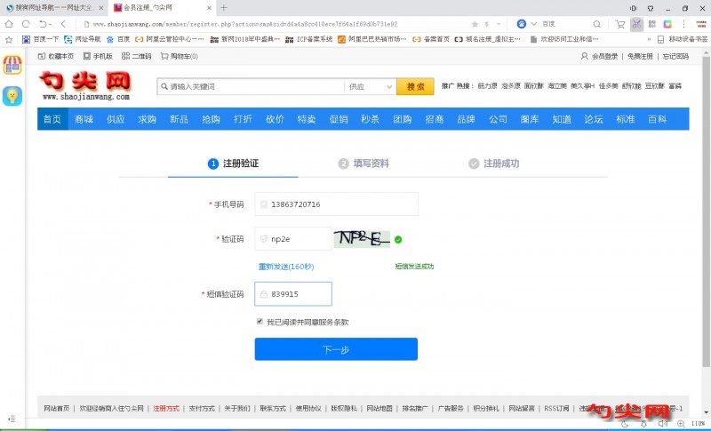This screenshot has width=711, height=431.
Task: Click the browser shopping cart icon
Action: (x=619, y=24)
